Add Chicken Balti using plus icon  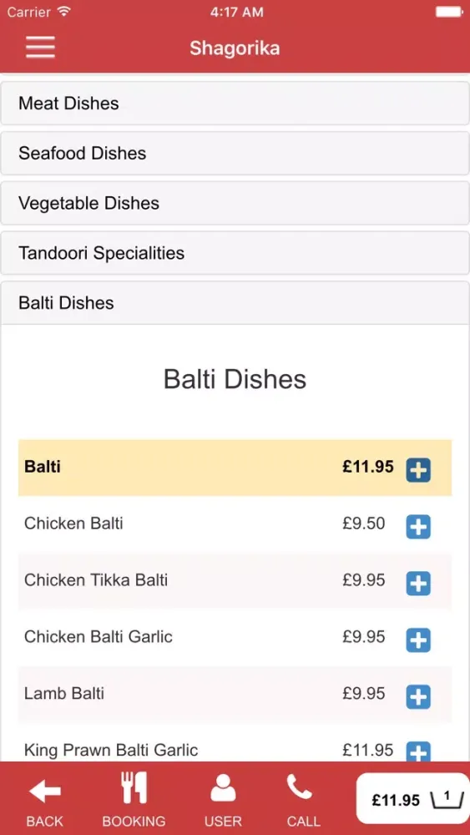[418, 527]
